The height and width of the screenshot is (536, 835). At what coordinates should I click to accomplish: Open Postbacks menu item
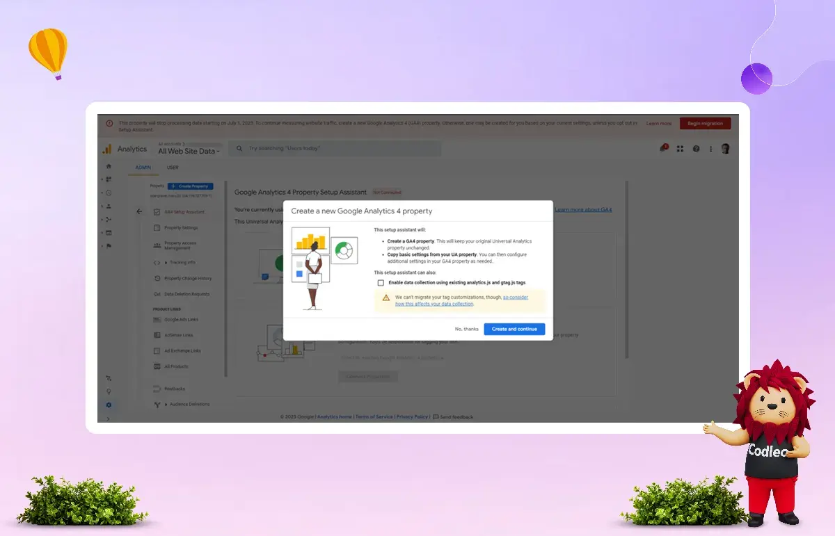point(175,389)
